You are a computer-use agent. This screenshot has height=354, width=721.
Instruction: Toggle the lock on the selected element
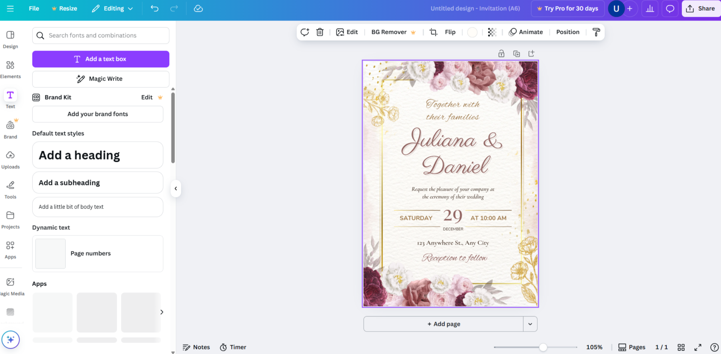click(501, 54)
